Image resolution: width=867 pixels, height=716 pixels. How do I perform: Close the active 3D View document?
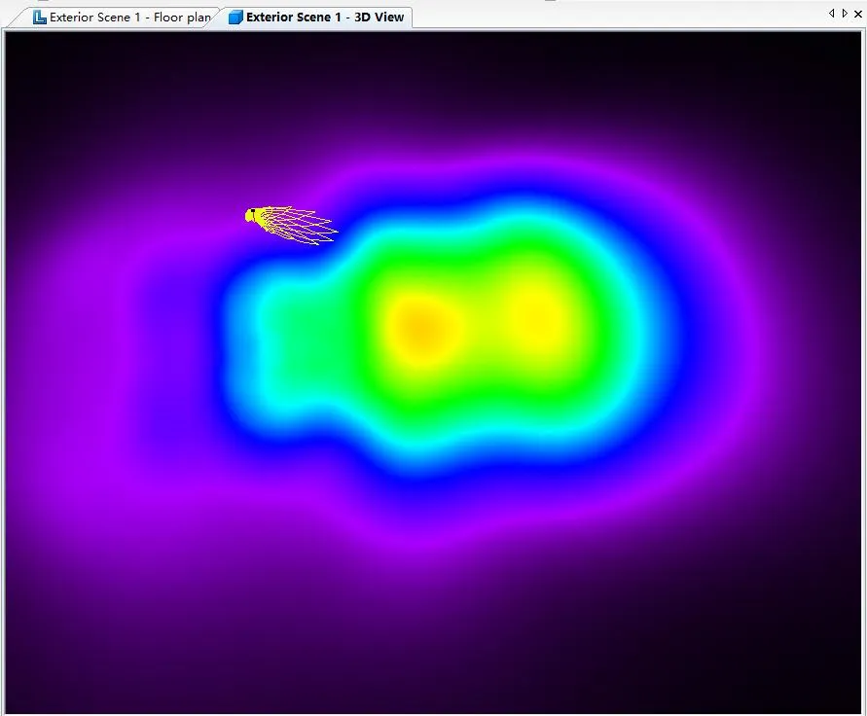click(x=857, y=14)
